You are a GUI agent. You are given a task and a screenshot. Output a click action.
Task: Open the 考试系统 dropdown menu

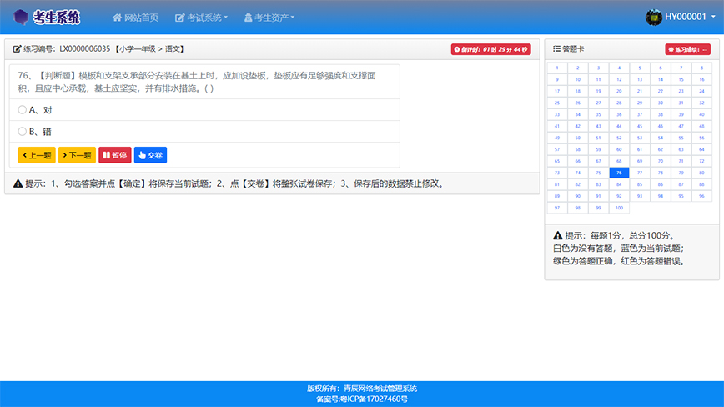point(201,18)
